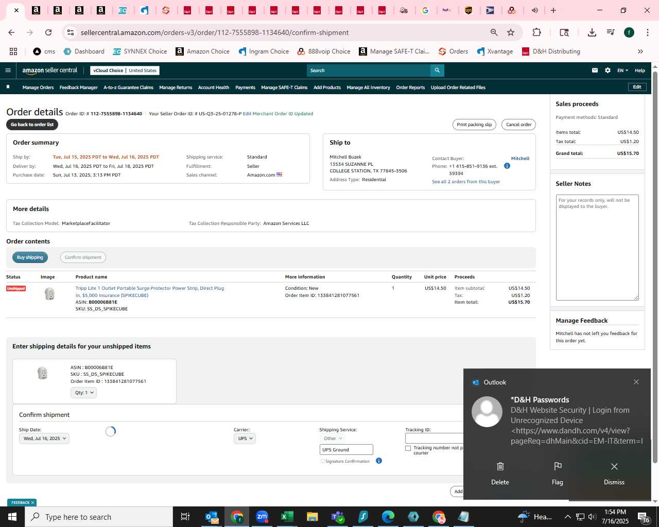
Task: Bookmark this page with the star icon
Action: pos(511,32)
